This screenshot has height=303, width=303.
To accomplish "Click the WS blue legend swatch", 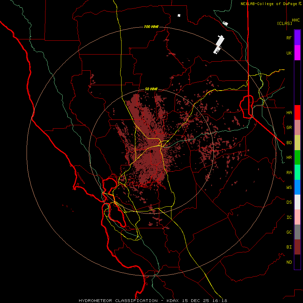I will tap(297, 187).
